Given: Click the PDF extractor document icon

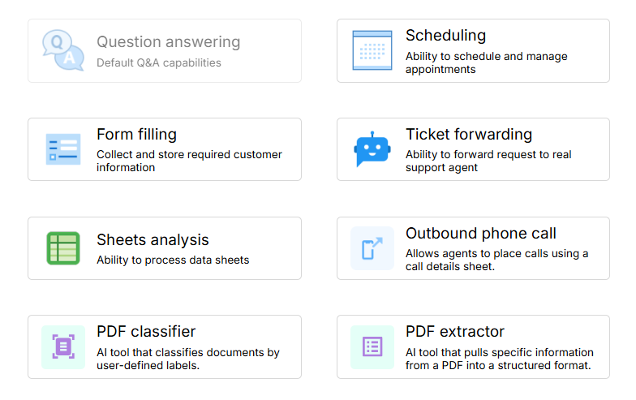Looking at the screenshot, I should 372,347.
